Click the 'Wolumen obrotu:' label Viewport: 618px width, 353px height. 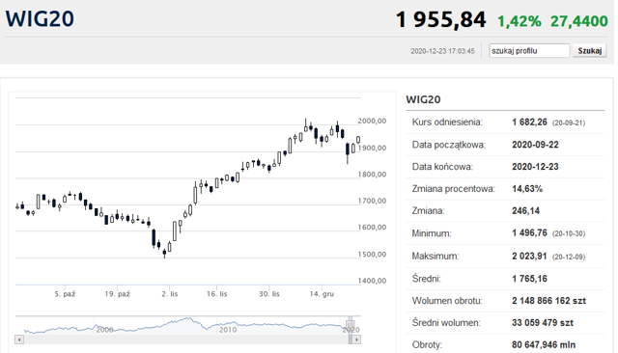pos(447,301)
